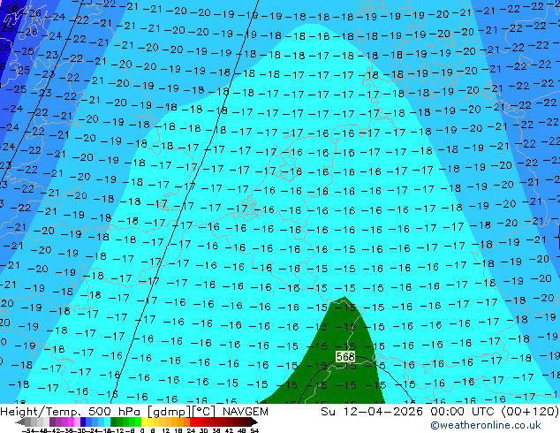Click the 568 height contour label

point(345,356)
